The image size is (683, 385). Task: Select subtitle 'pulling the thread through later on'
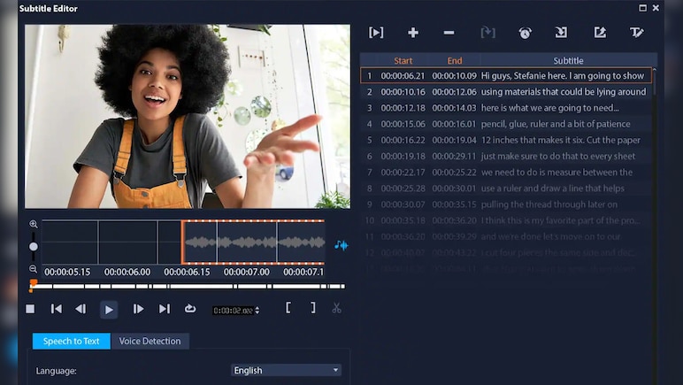click(506, 204)
